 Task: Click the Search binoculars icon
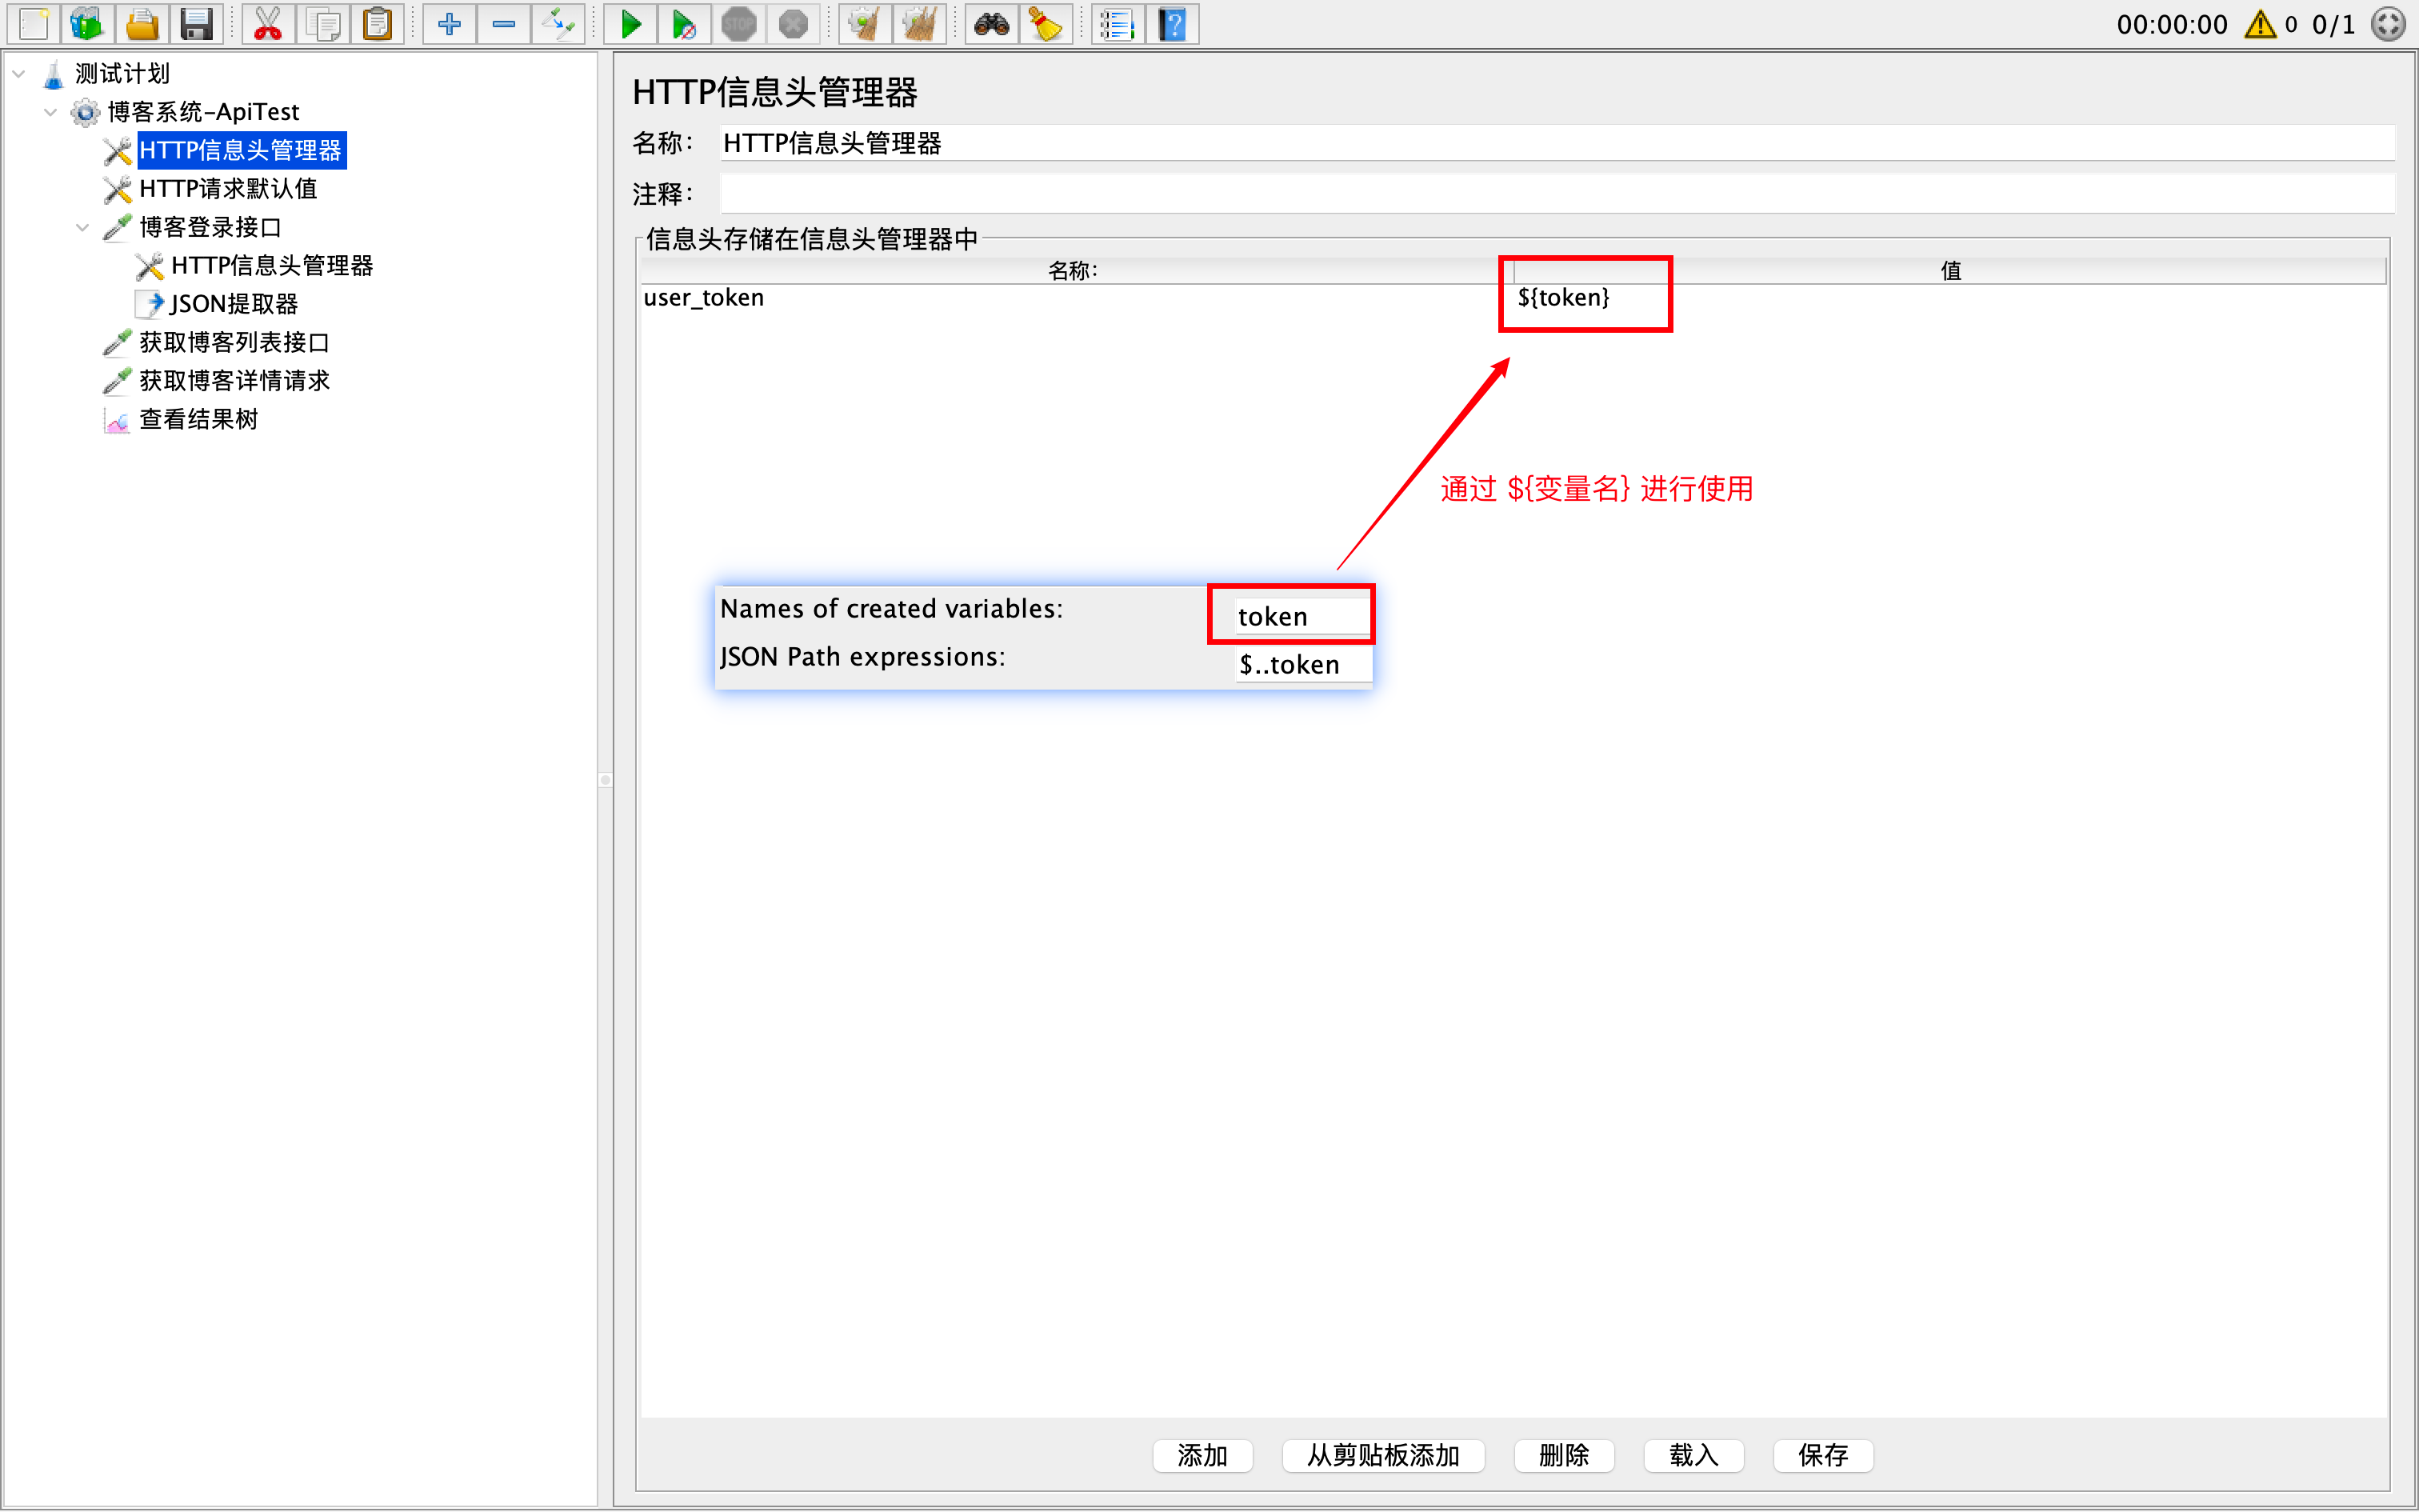(x=992, y=24)
